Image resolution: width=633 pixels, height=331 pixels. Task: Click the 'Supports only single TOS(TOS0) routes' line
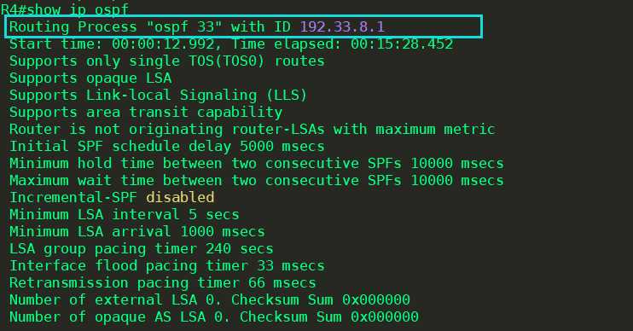167,61
